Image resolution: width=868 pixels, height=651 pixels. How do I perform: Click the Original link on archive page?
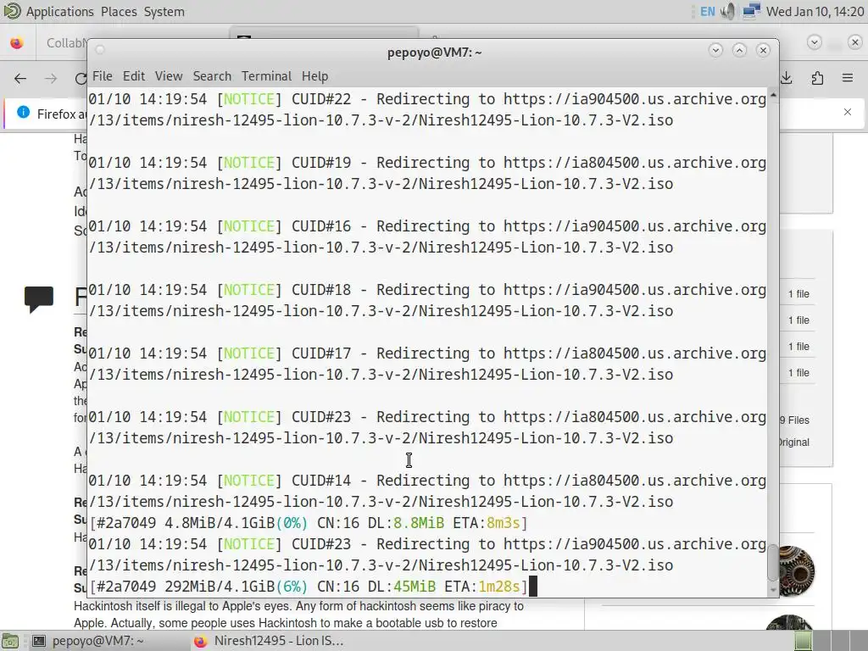pyautogui.click(x=793, y=442)
